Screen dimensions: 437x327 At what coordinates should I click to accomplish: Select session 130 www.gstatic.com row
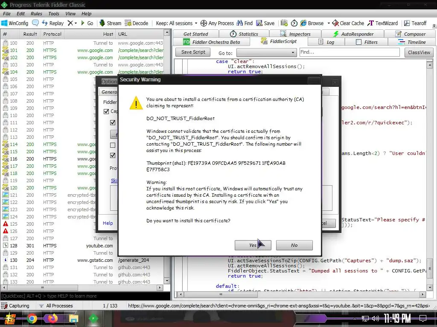point(82,260)
